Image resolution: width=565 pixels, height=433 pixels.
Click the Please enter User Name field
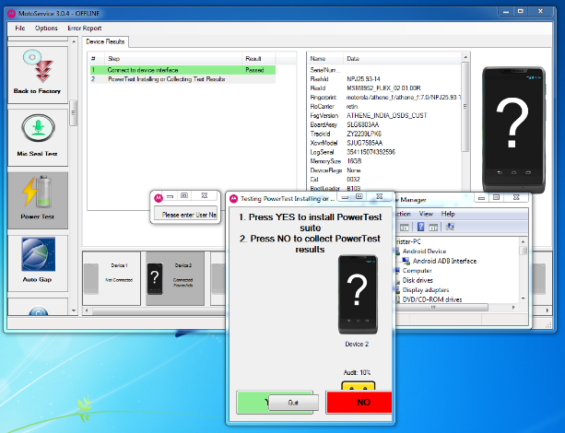click(185, 213)
